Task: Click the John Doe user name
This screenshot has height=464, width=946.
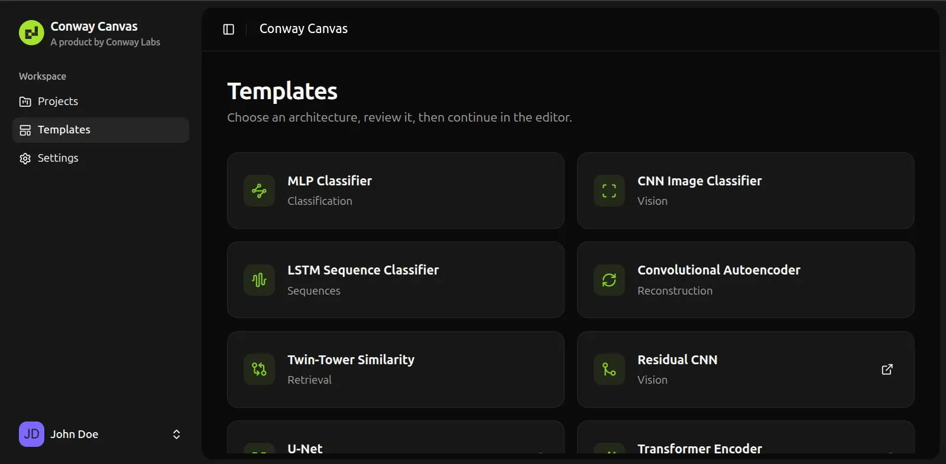Action: [x=74, y=434]
